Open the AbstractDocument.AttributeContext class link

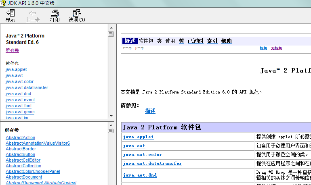tap(41, 183)
